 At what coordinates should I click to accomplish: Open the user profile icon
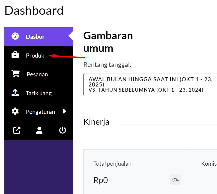[39, 130]
